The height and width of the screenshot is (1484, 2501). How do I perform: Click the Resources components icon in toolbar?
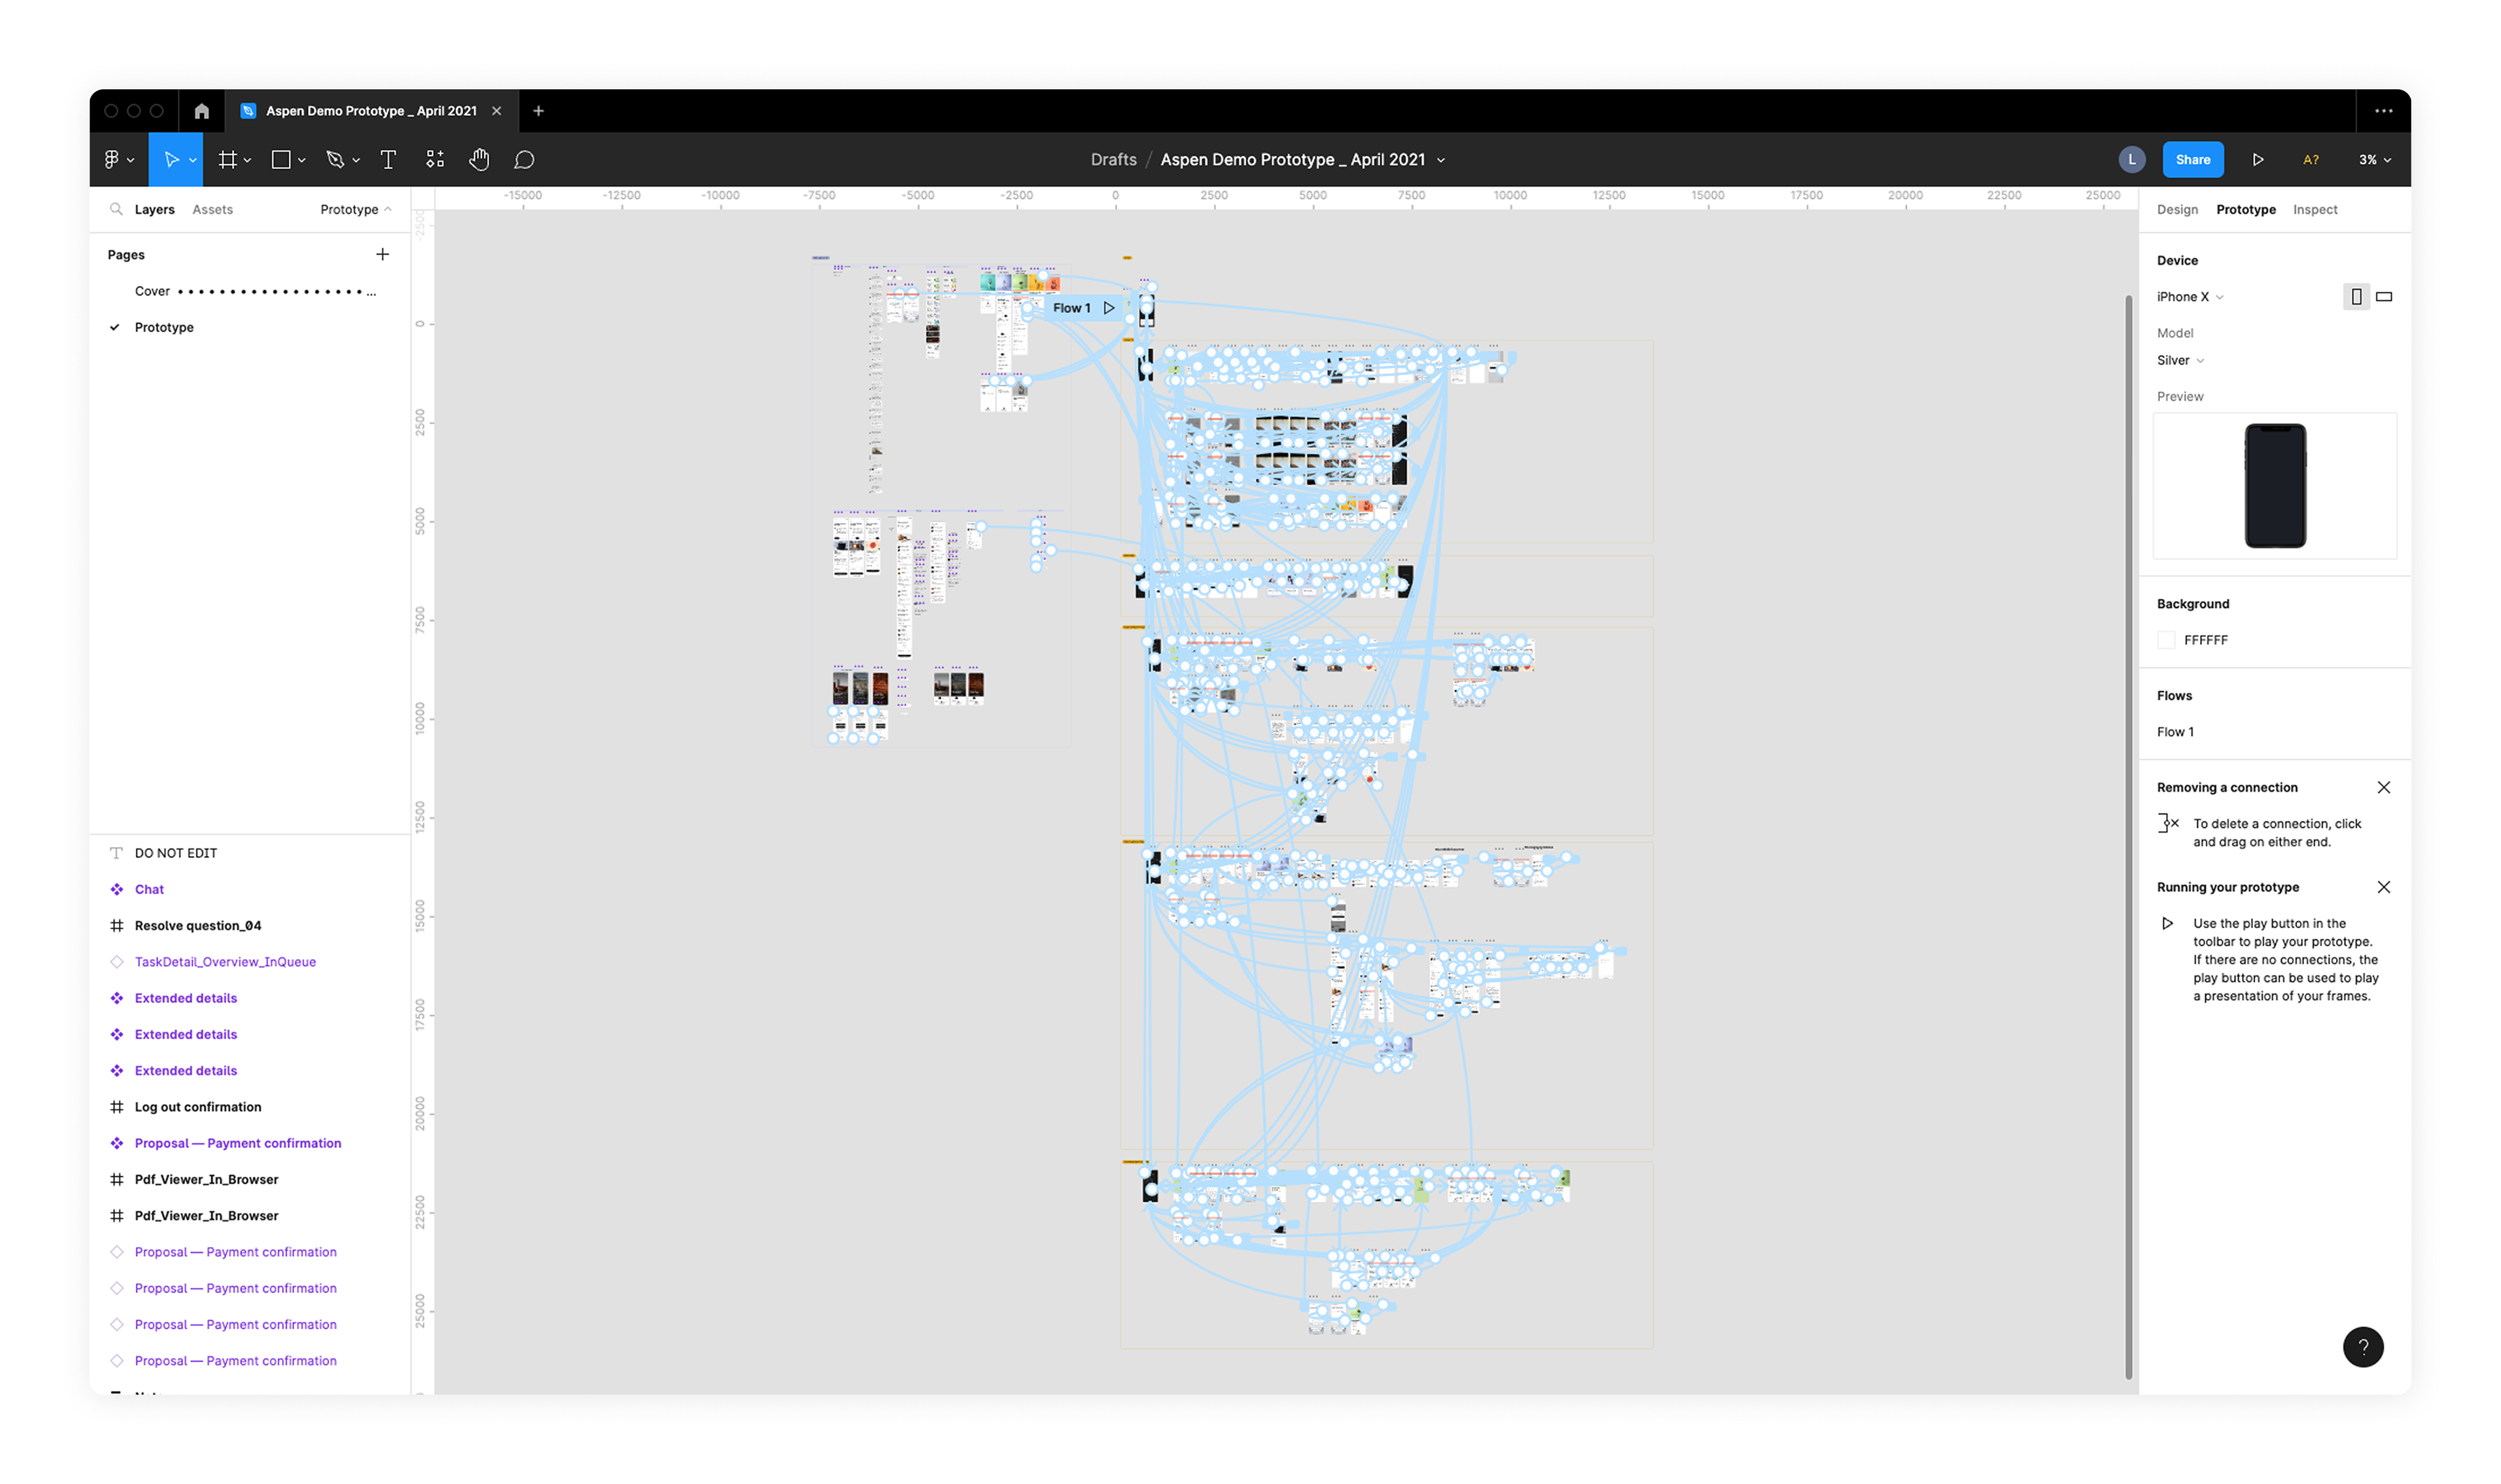[x=434, y=160]
